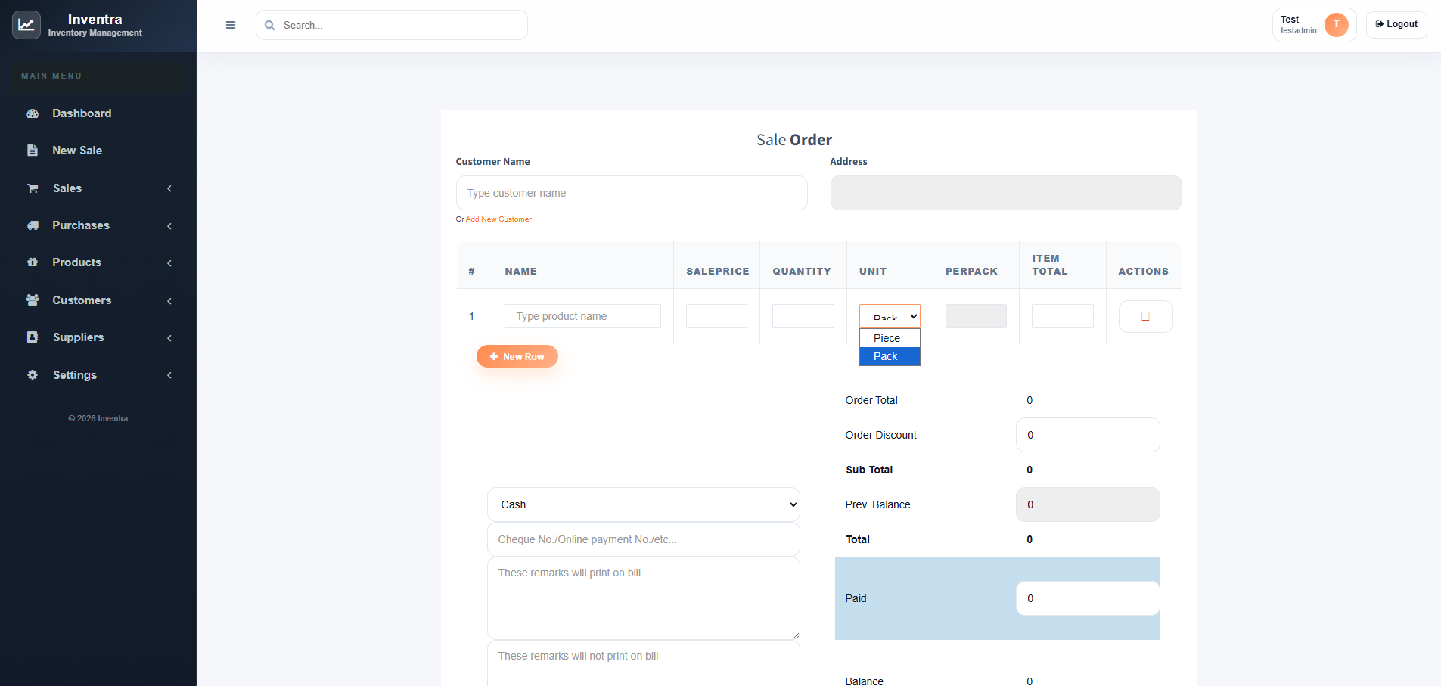Click the Inventra chart logo icon

click(x=26, y=25)
